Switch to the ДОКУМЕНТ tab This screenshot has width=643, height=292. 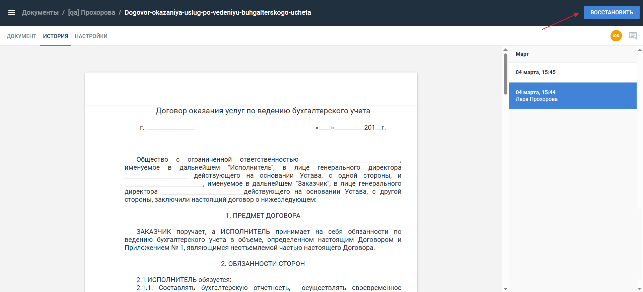click(21, 36)
